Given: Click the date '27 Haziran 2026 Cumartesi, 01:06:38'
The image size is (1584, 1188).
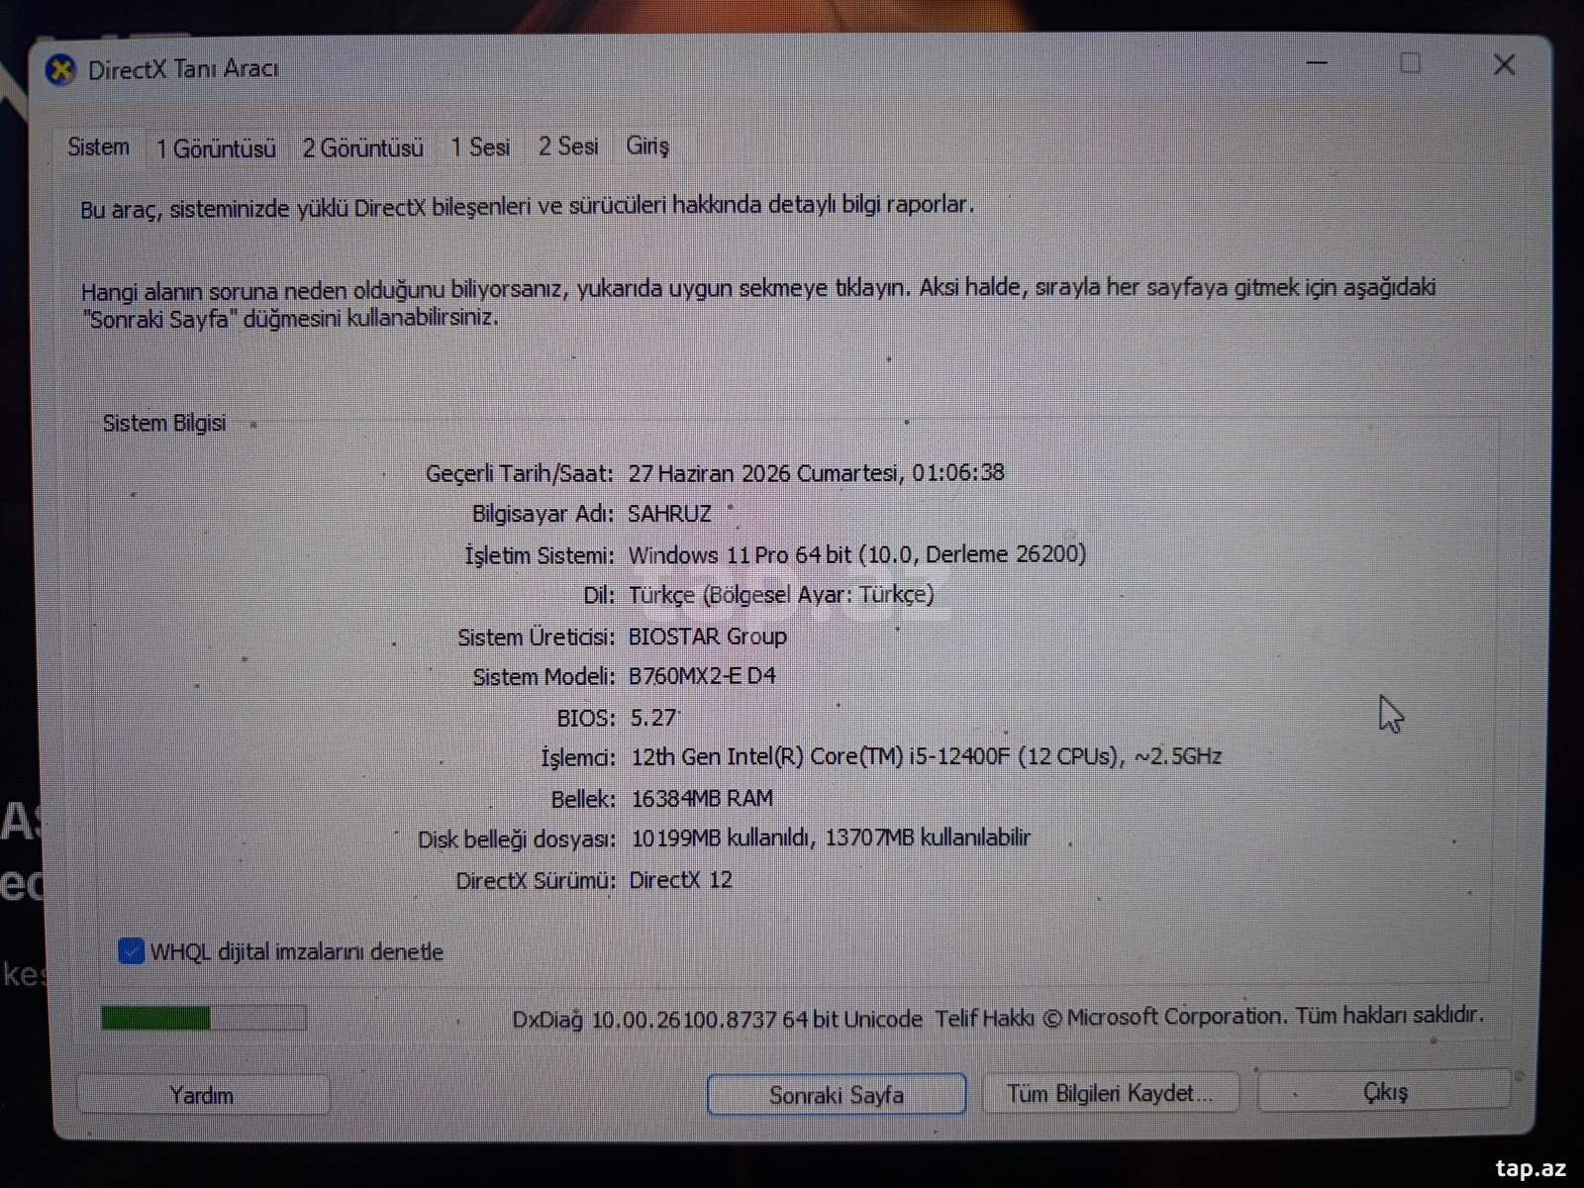Looking at the screenshot, I should click(817, 472).
